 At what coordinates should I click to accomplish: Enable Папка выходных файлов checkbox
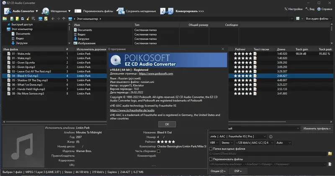coord(211,149)
